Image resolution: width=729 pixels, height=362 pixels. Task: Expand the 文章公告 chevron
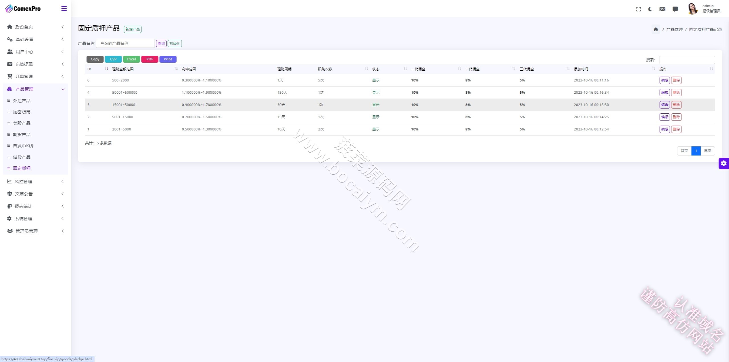[63, 194]
